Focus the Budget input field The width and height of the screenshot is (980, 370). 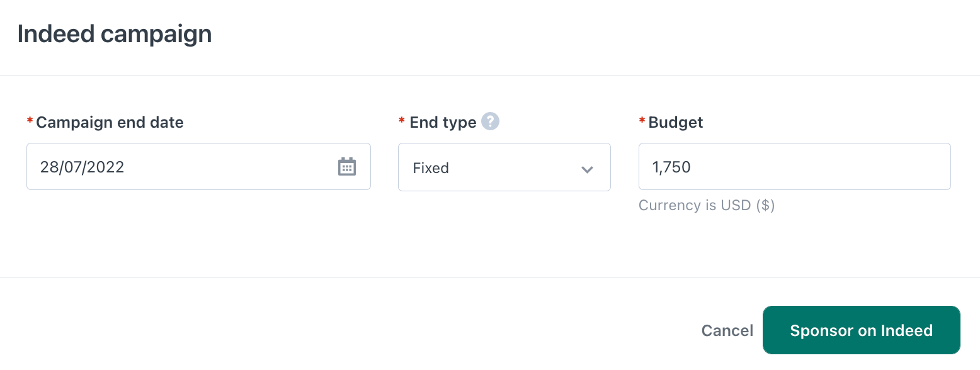tap(794, 167)
